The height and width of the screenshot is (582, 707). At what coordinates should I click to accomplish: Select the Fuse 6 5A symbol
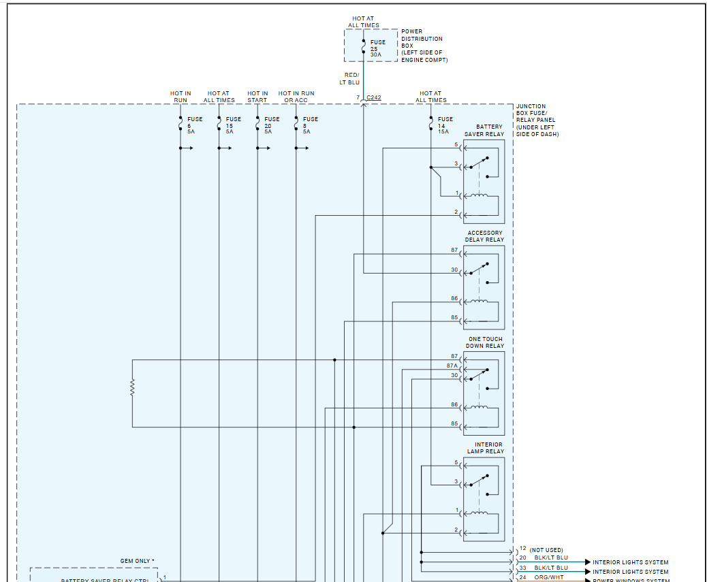point(180,123)
